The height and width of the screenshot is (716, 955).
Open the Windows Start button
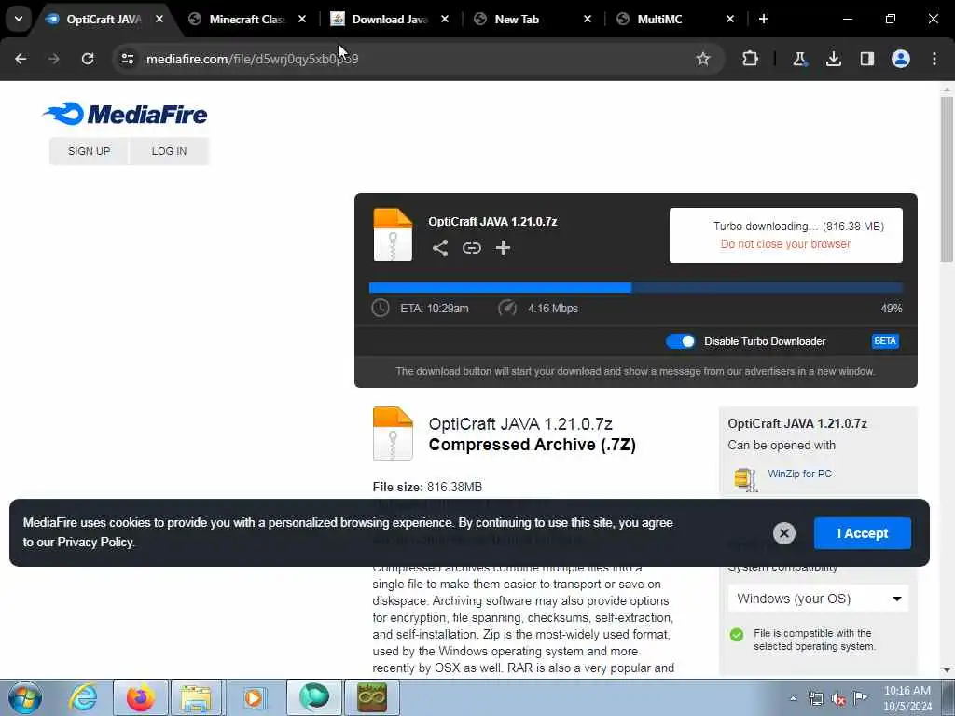tap(25, 697)
